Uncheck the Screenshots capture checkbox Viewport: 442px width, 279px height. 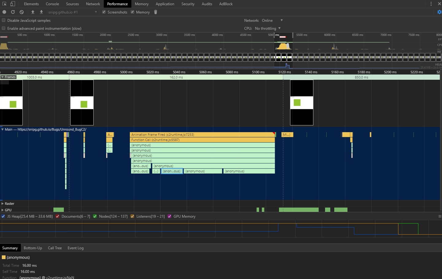(x=104, y=12)
